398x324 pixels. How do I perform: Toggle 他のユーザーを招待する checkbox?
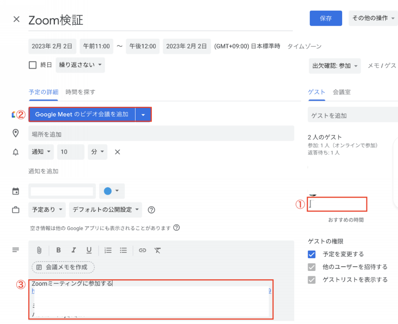312,267
